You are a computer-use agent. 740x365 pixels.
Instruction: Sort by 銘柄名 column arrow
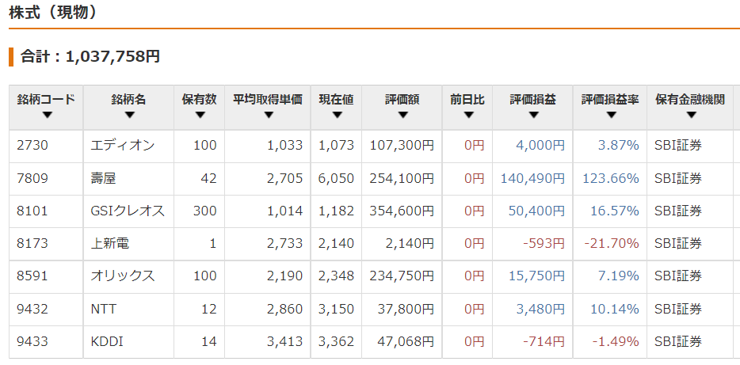tap(130, 115)
